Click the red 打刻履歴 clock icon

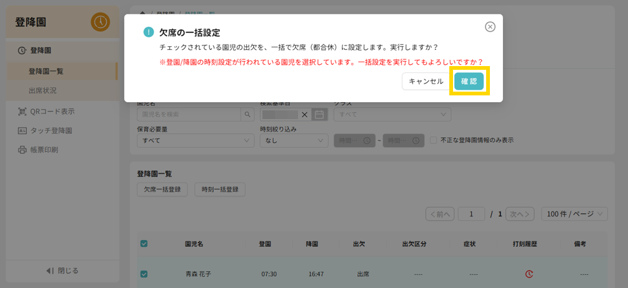tap(529, 274)
